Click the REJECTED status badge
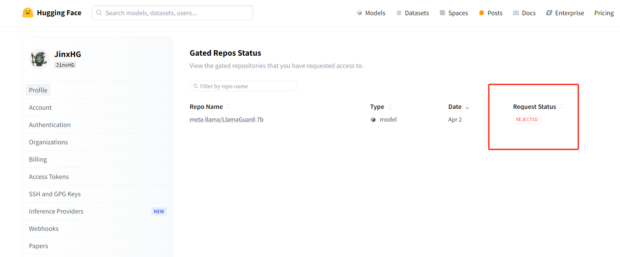The height and width of the screenshot is (257, 620). click(527, 119)
